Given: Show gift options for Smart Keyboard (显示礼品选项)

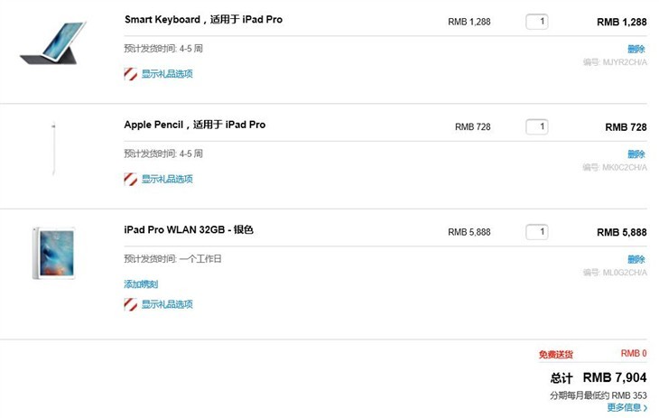Looking at the screenshot, I should [167, 74].
